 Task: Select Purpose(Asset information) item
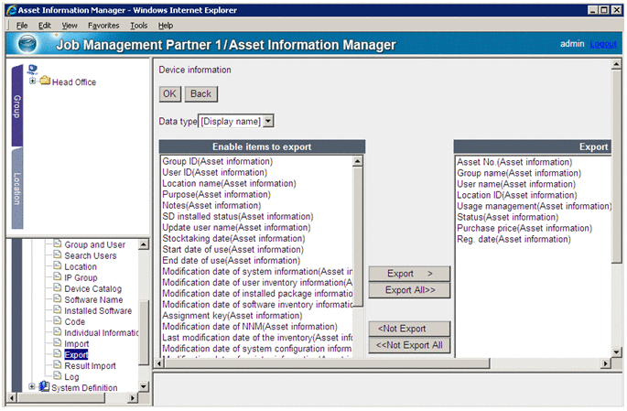[216, 194]
